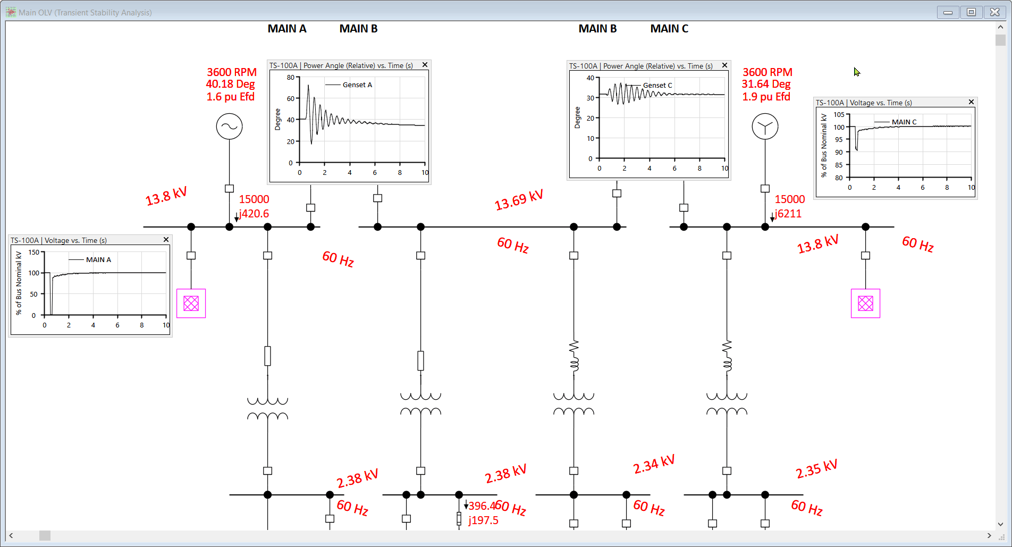Select the Genset A synchronous generator symbol
The image size is (1012, 547).
[229, 126]
